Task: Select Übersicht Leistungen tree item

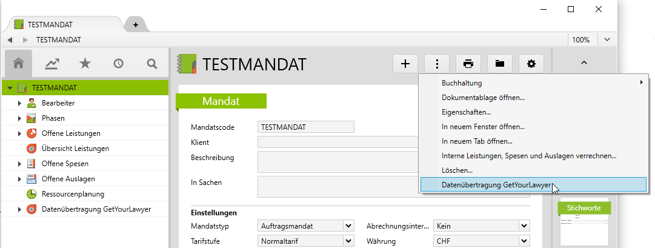Action: [x=76, y=149]
